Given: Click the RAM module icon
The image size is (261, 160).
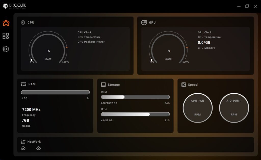Looking at the screenshot, I should pyautogui.click(x=24, y=84).
